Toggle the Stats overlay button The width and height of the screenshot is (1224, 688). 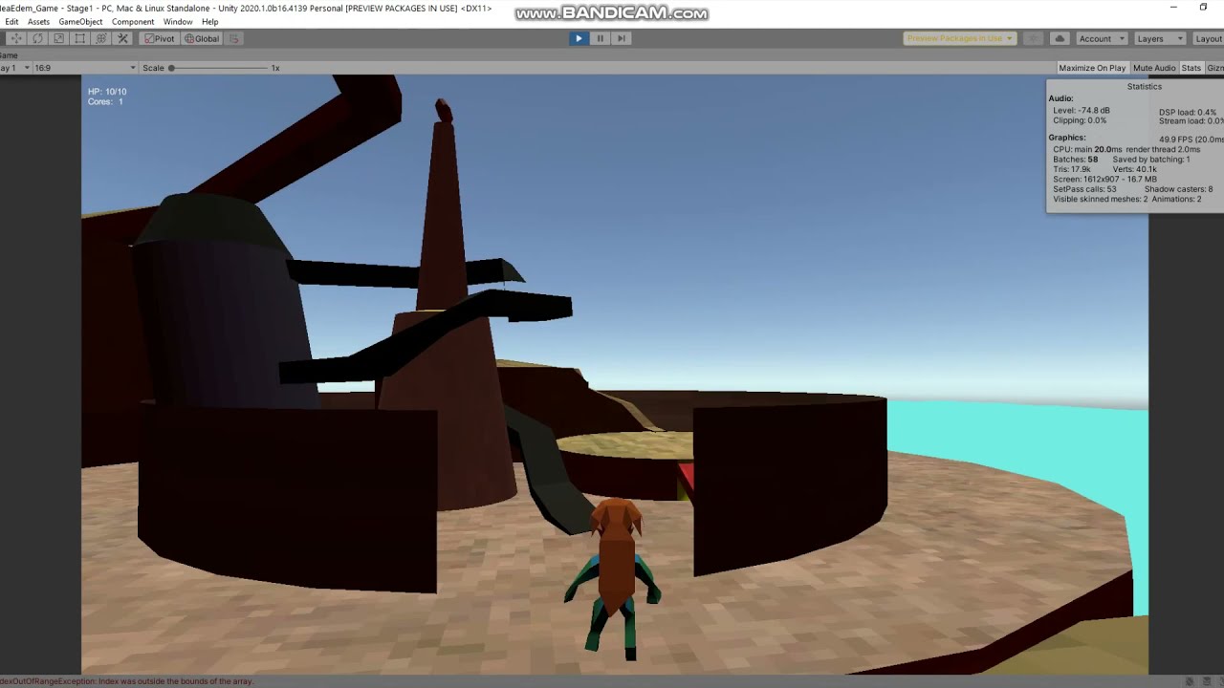1191,68
